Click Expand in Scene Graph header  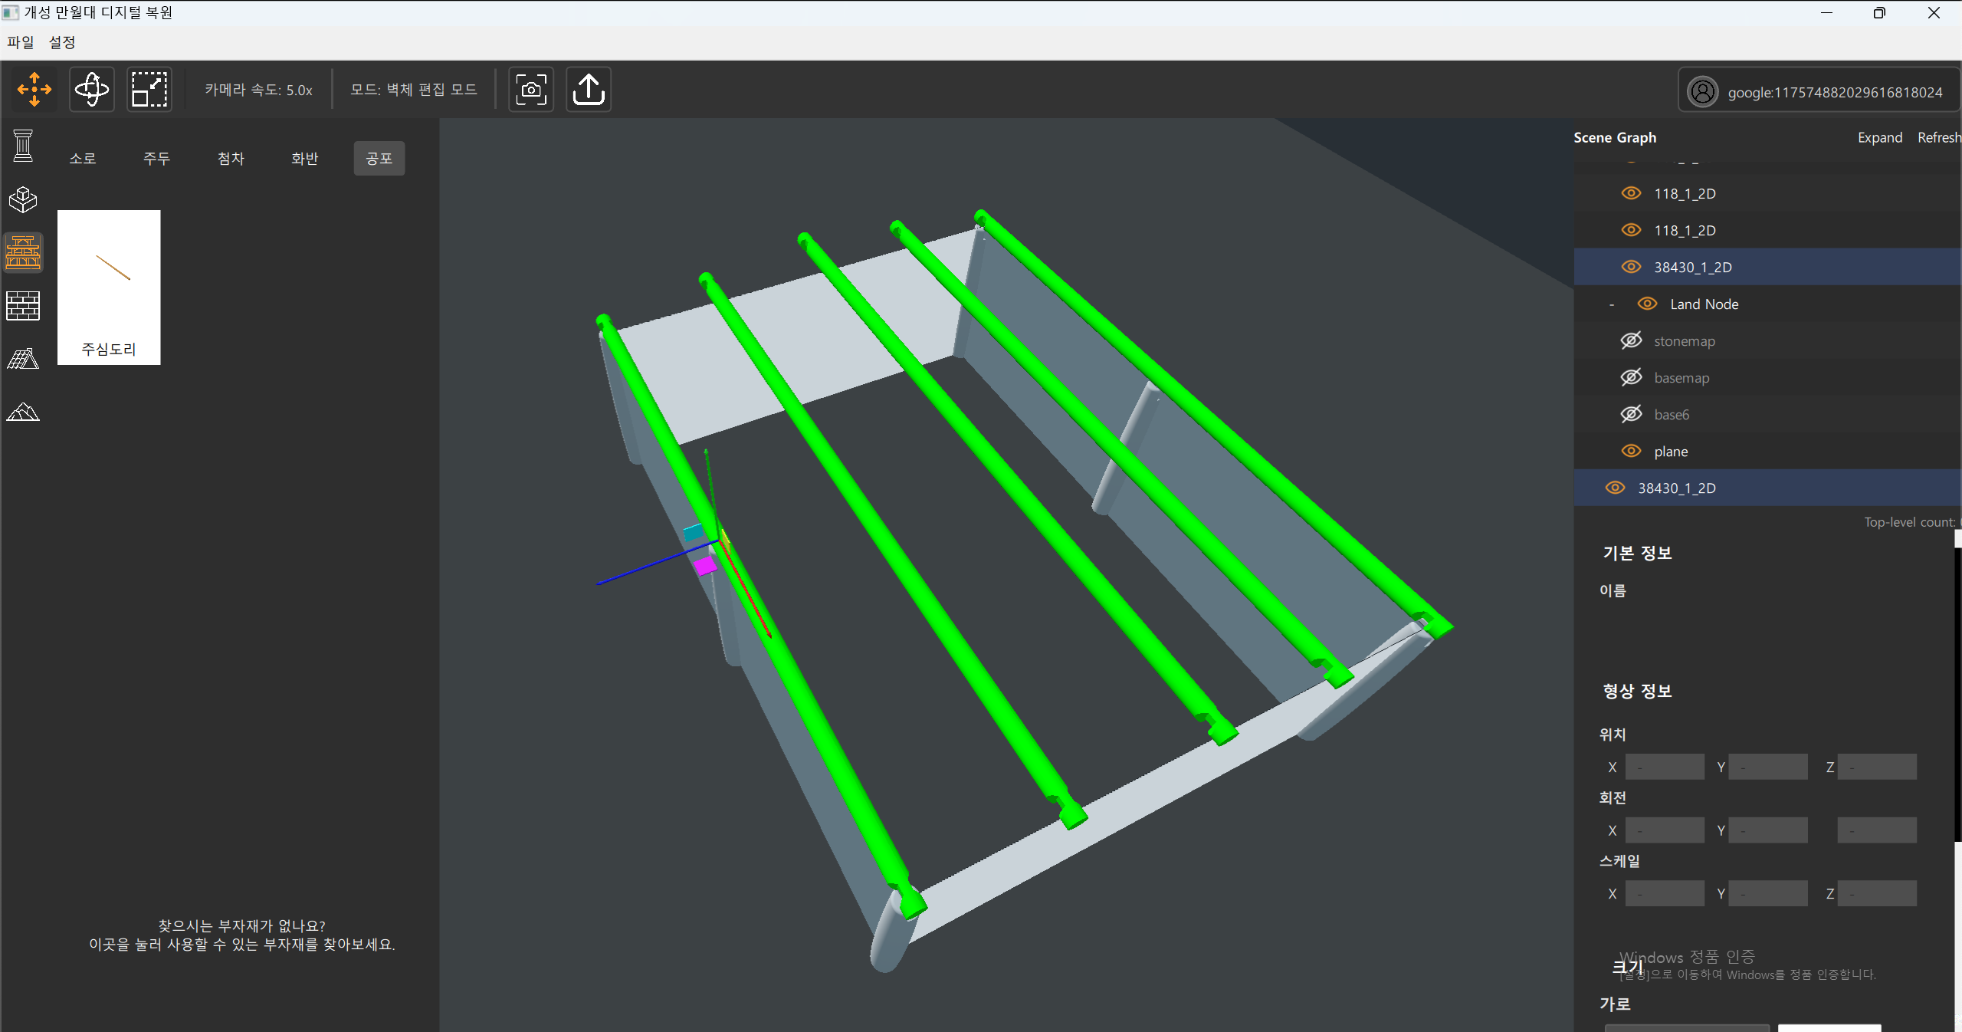pyautogui.click(x=1879, y=138)
